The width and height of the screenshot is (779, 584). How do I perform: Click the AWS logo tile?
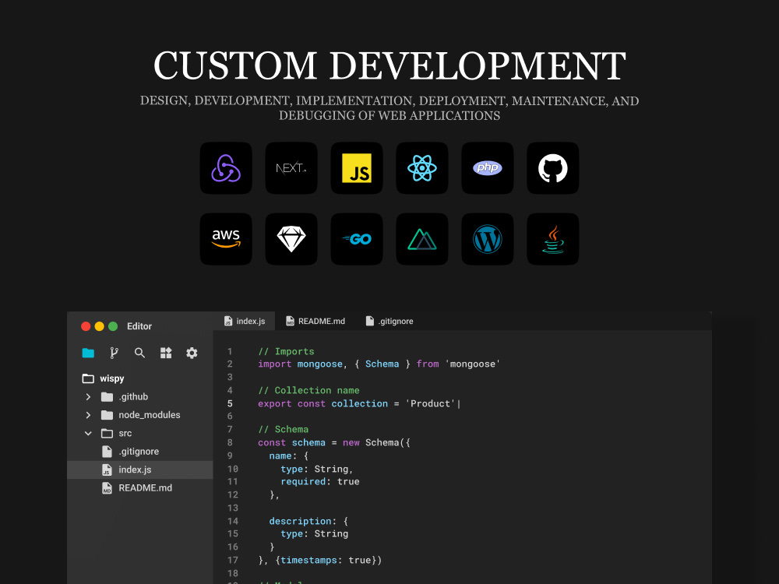(x=226, y=239)
